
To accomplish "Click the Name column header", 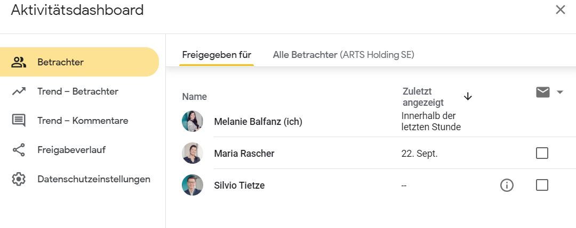I will click(194, 97).
